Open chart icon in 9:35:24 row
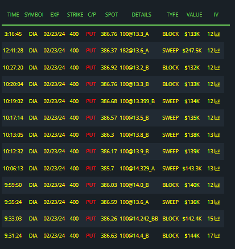This screenshot has width=235, height=249. (217, 202)
